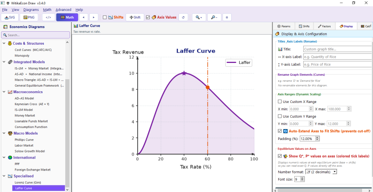Open code view with the </> button

point(48,17)
